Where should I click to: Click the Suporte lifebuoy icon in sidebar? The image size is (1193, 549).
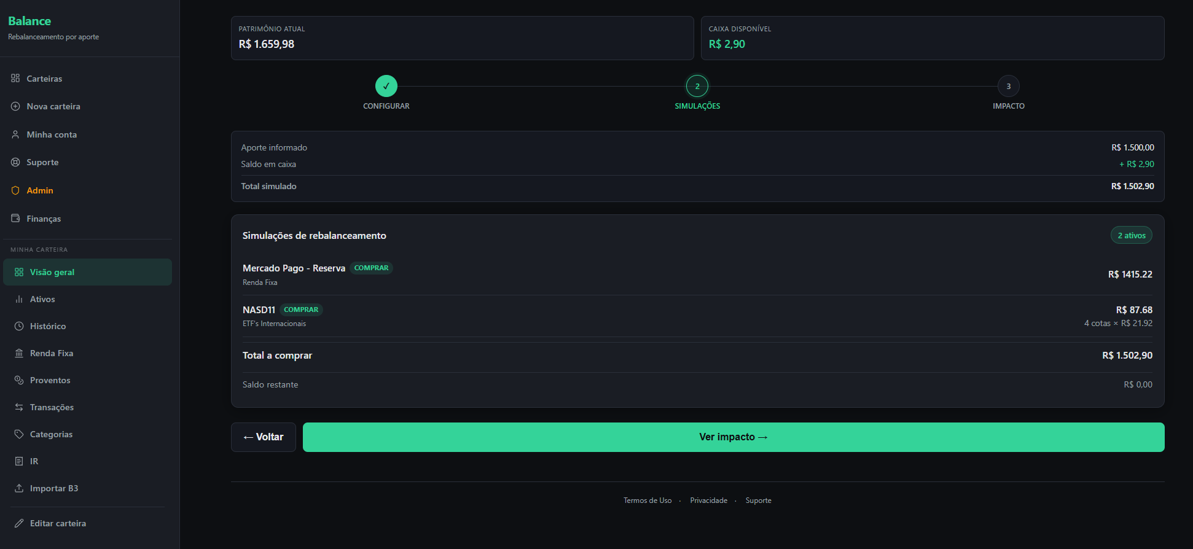click(15, 162)
